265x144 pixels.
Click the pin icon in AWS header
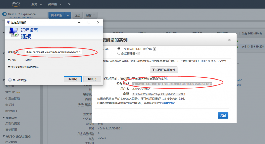(x=69, y=4)
